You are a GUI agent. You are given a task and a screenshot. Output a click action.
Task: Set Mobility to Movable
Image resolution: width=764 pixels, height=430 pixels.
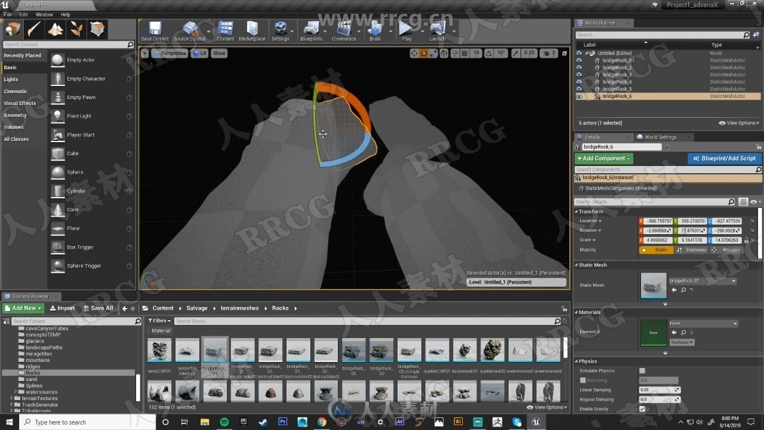pos(726,250)
